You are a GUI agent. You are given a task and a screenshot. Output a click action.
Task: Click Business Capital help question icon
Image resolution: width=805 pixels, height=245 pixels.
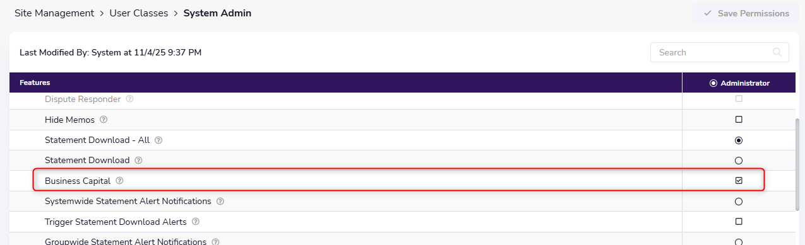(x=120, y=181)
